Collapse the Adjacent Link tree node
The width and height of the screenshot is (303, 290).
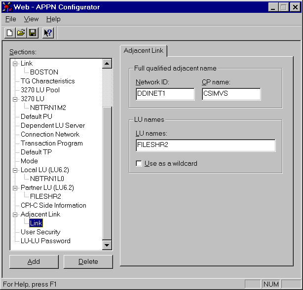[x=15, y=214]
